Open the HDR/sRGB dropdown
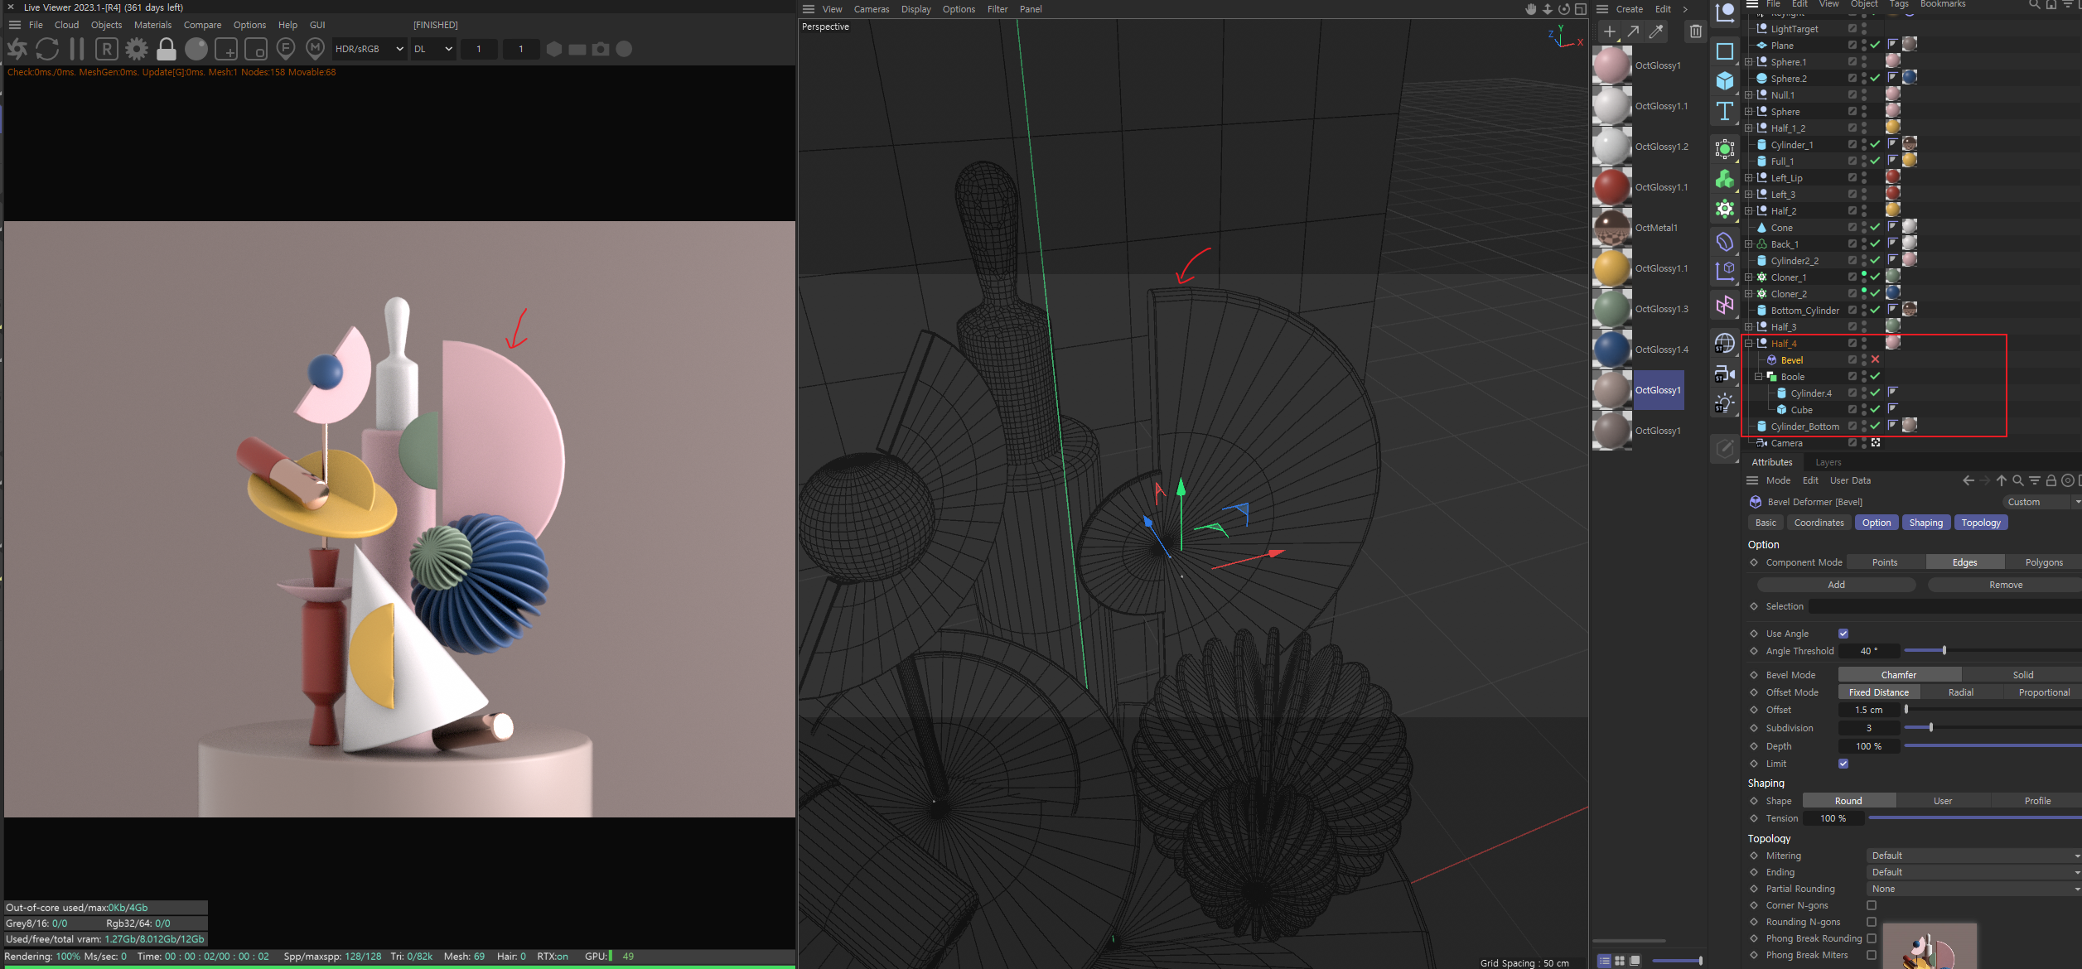 tap(370, 49)
